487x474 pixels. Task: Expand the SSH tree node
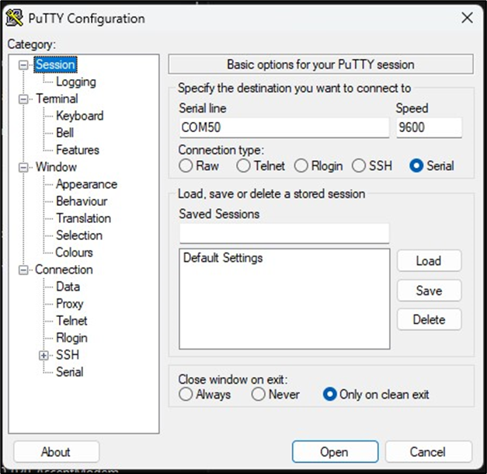point(44,355)
